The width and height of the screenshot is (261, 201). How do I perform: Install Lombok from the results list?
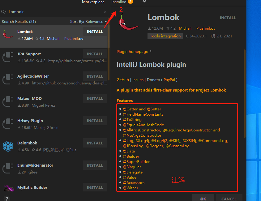click(95, 32)
